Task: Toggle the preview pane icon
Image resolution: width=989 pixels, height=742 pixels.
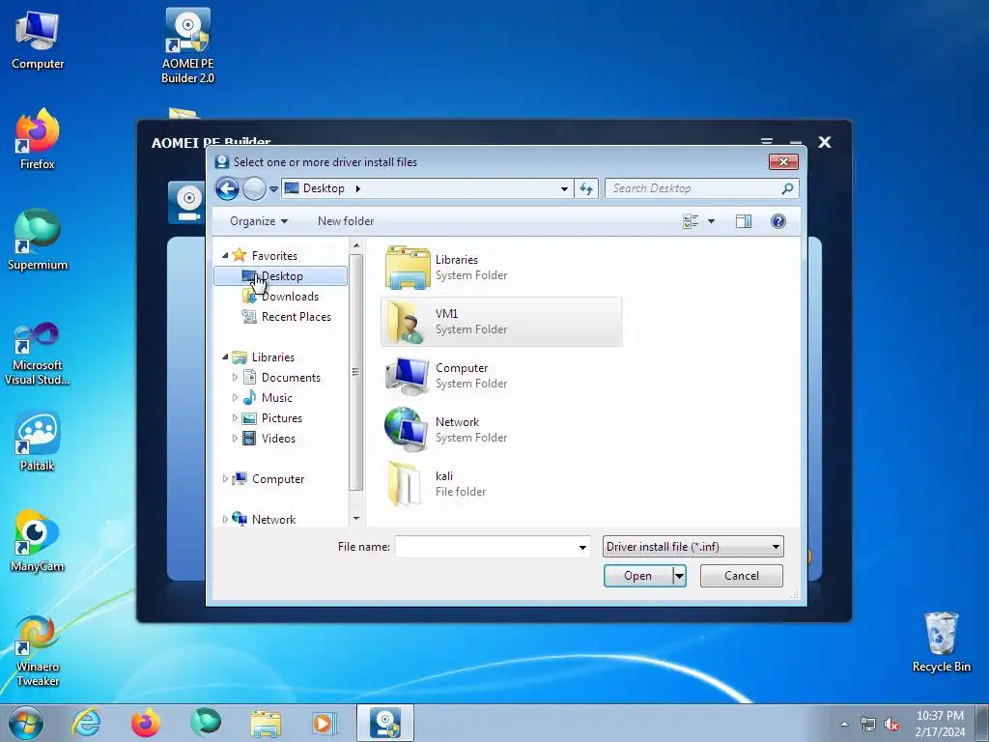Action: 744,221
